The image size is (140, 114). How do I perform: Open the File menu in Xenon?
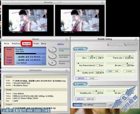[x=7, y=43]
